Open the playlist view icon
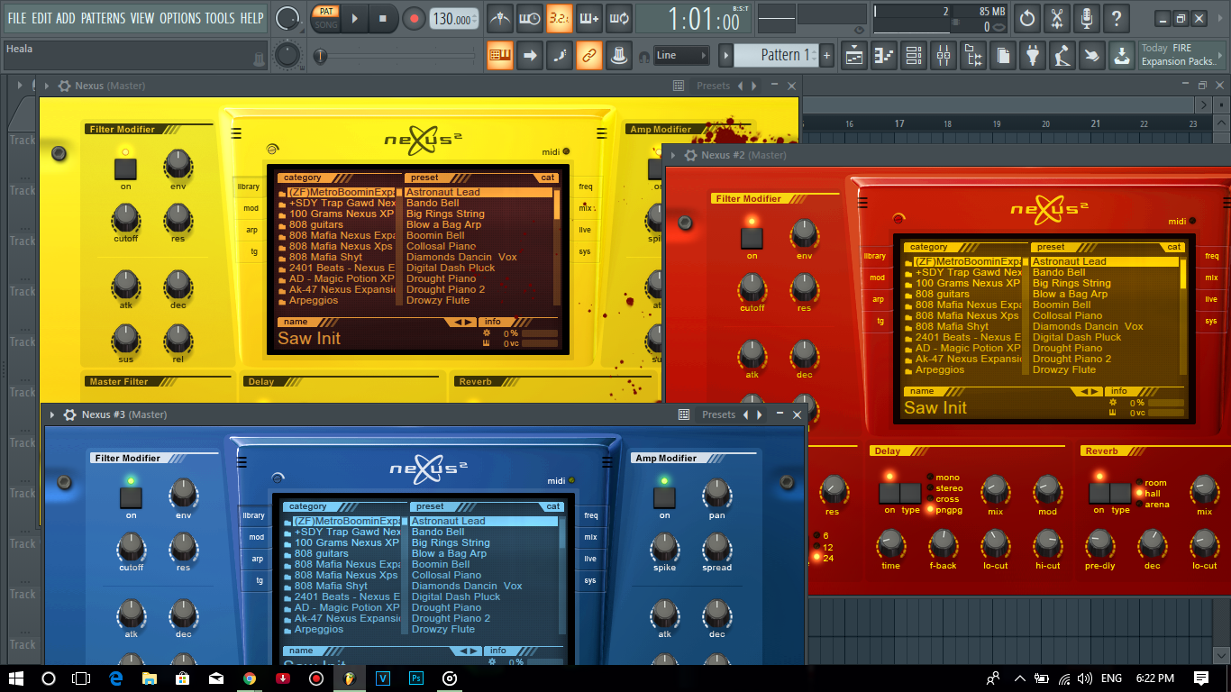The height and width of the screenshot is (692, 1231). tap(854, 56)
